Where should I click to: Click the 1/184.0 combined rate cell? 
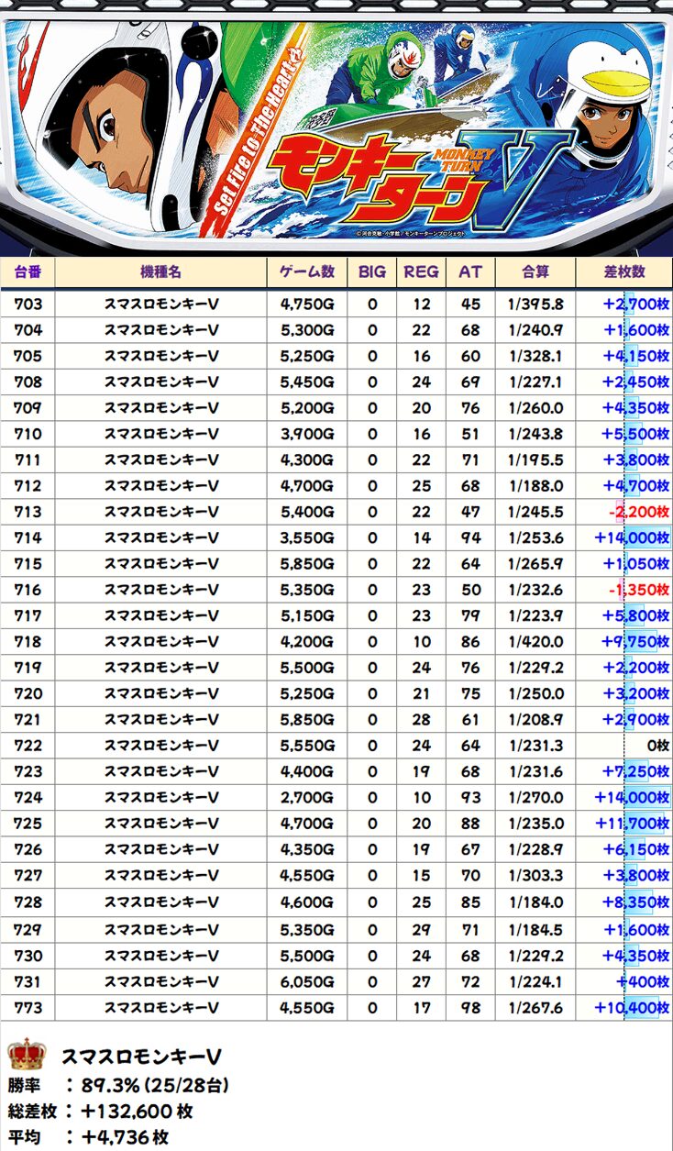point(535,902)
